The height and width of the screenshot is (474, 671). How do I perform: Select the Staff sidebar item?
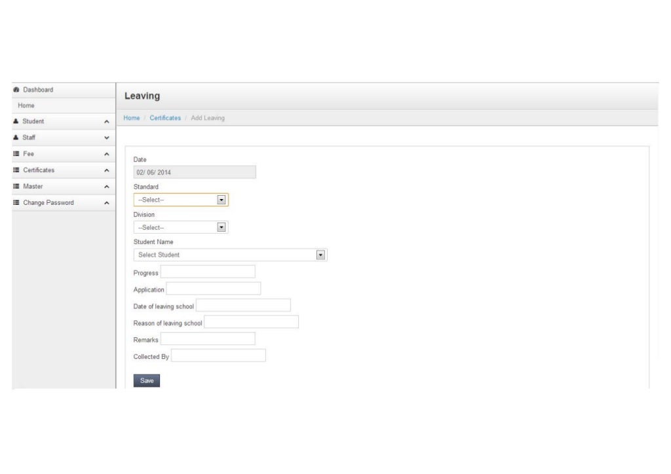click(x=64, y=137)
